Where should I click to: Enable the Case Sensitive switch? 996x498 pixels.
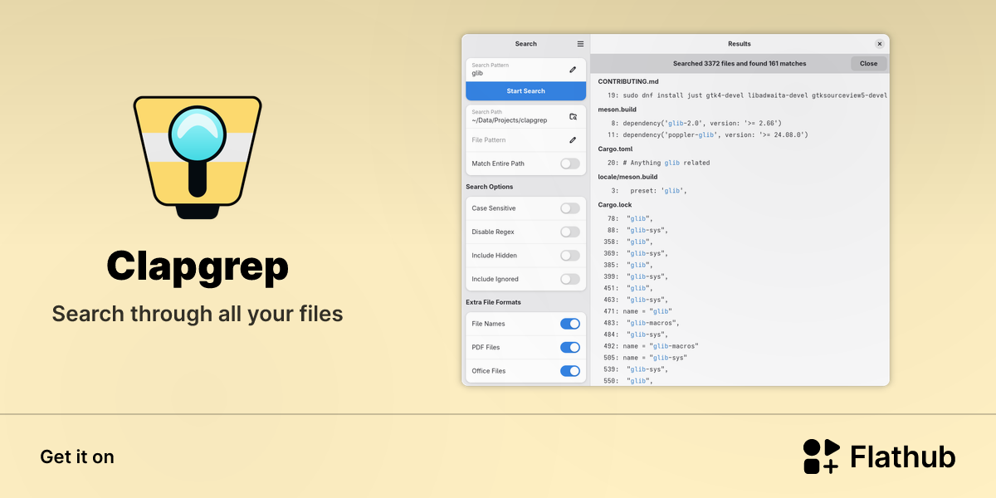click(570, 208)
